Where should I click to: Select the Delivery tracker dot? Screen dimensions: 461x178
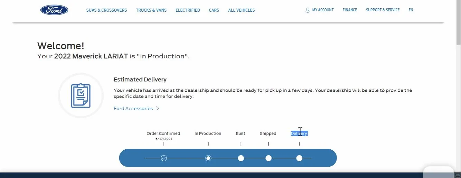pos(299,158)
